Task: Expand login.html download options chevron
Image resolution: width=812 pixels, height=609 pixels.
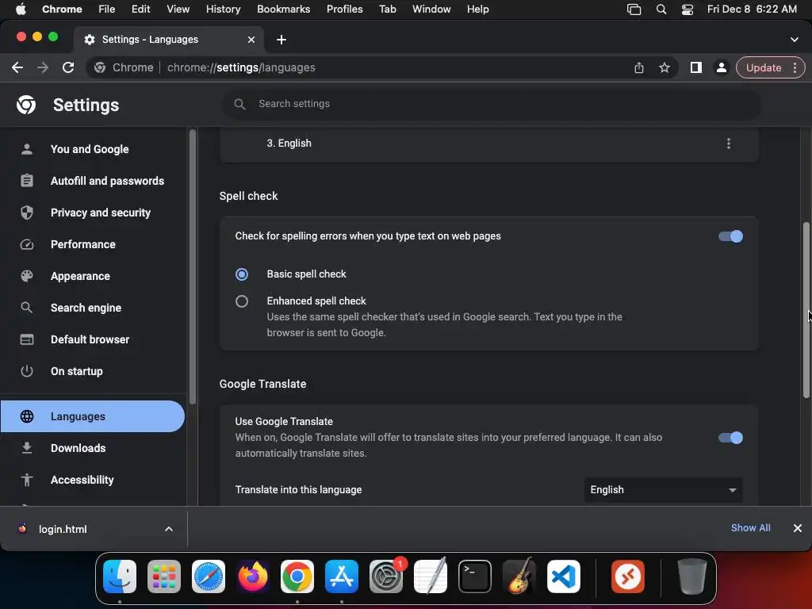Action: pos(169,529)
